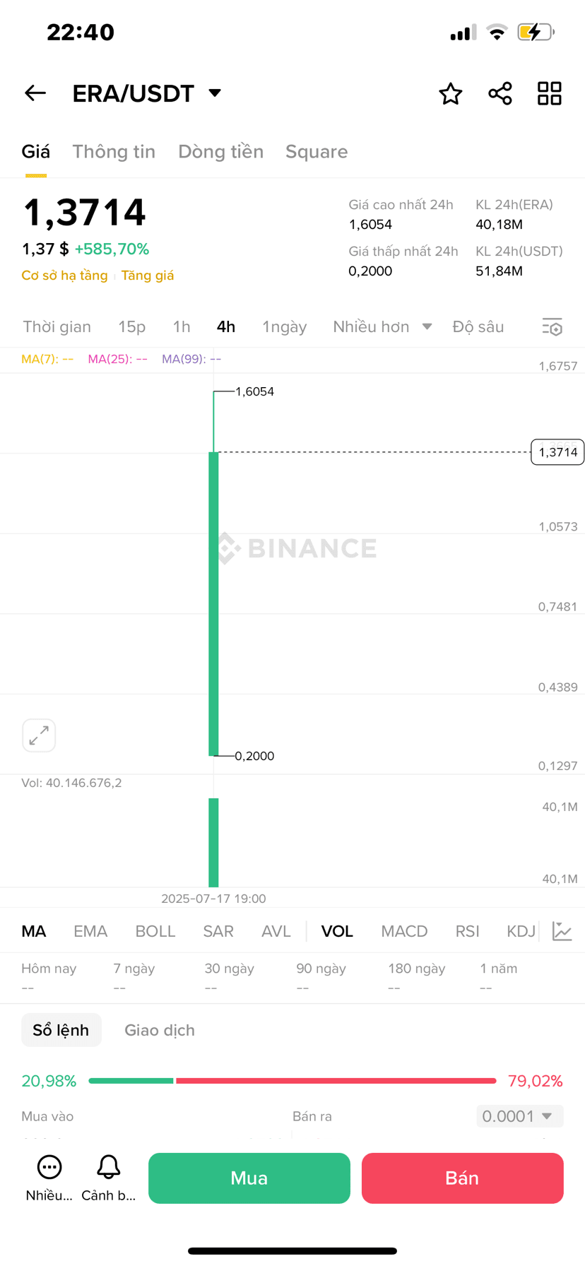Tap the green Mua button
Image resolution: width=585 pixels, height=1266 pixels.
(249, 1178)
